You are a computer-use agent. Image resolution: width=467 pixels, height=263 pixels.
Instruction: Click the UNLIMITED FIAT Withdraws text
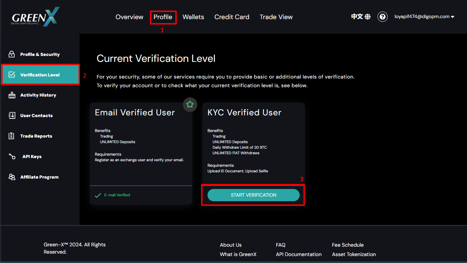(236, 153)
